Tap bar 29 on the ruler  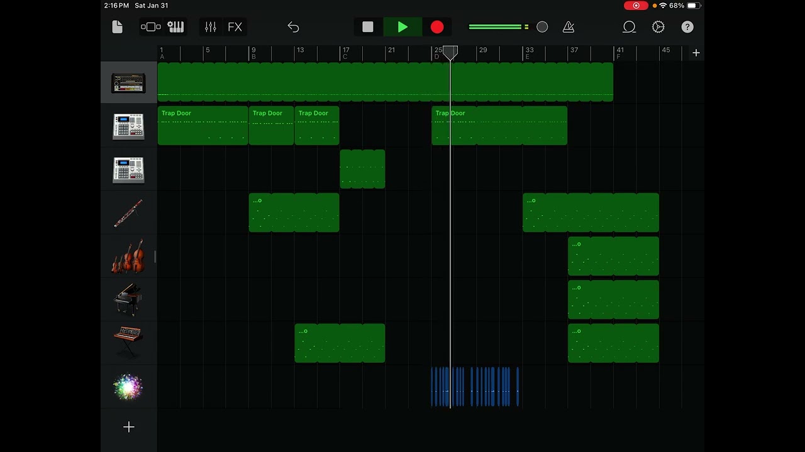point(482,50)
